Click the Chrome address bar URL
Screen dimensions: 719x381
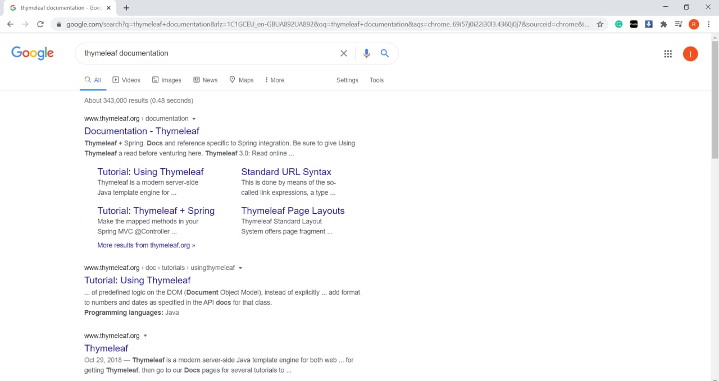[328, 25]
